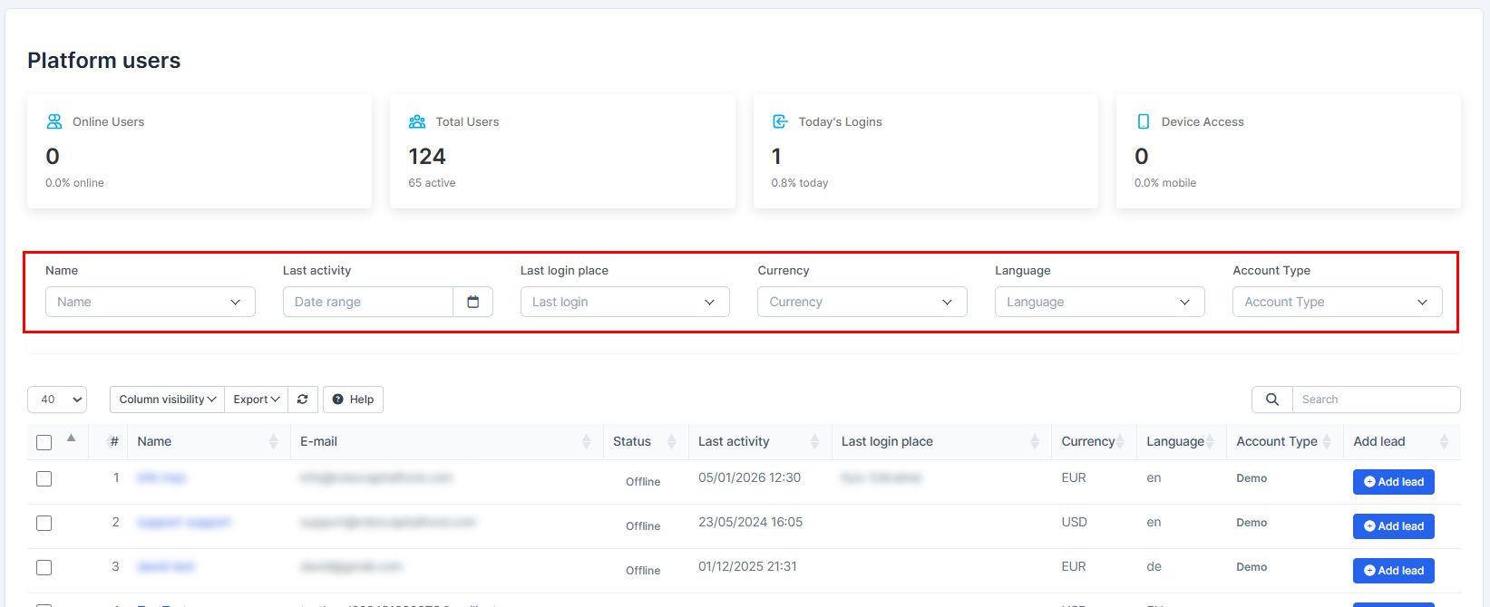
Task: Open the Name filter dropdown
Action: click(150, 302)
